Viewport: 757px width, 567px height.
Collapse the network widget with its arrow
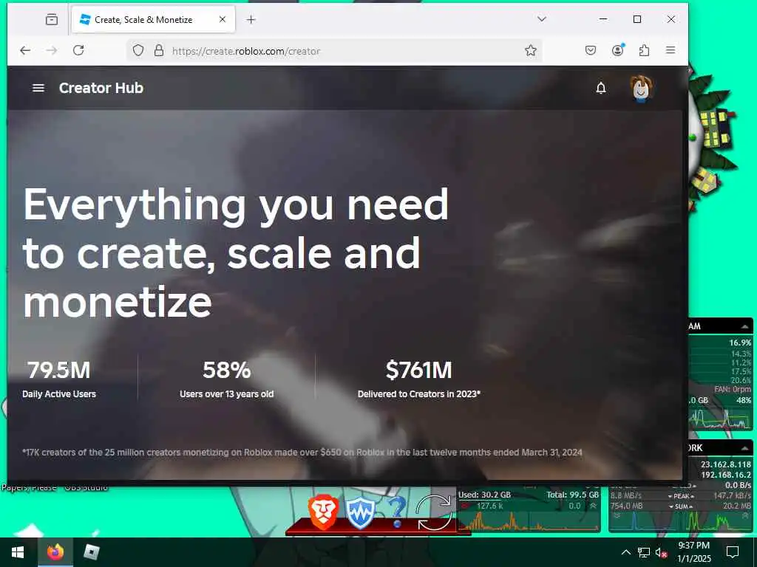tap(745, 448)
